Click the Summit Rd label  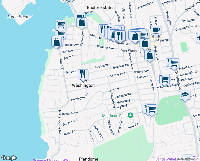188,20
